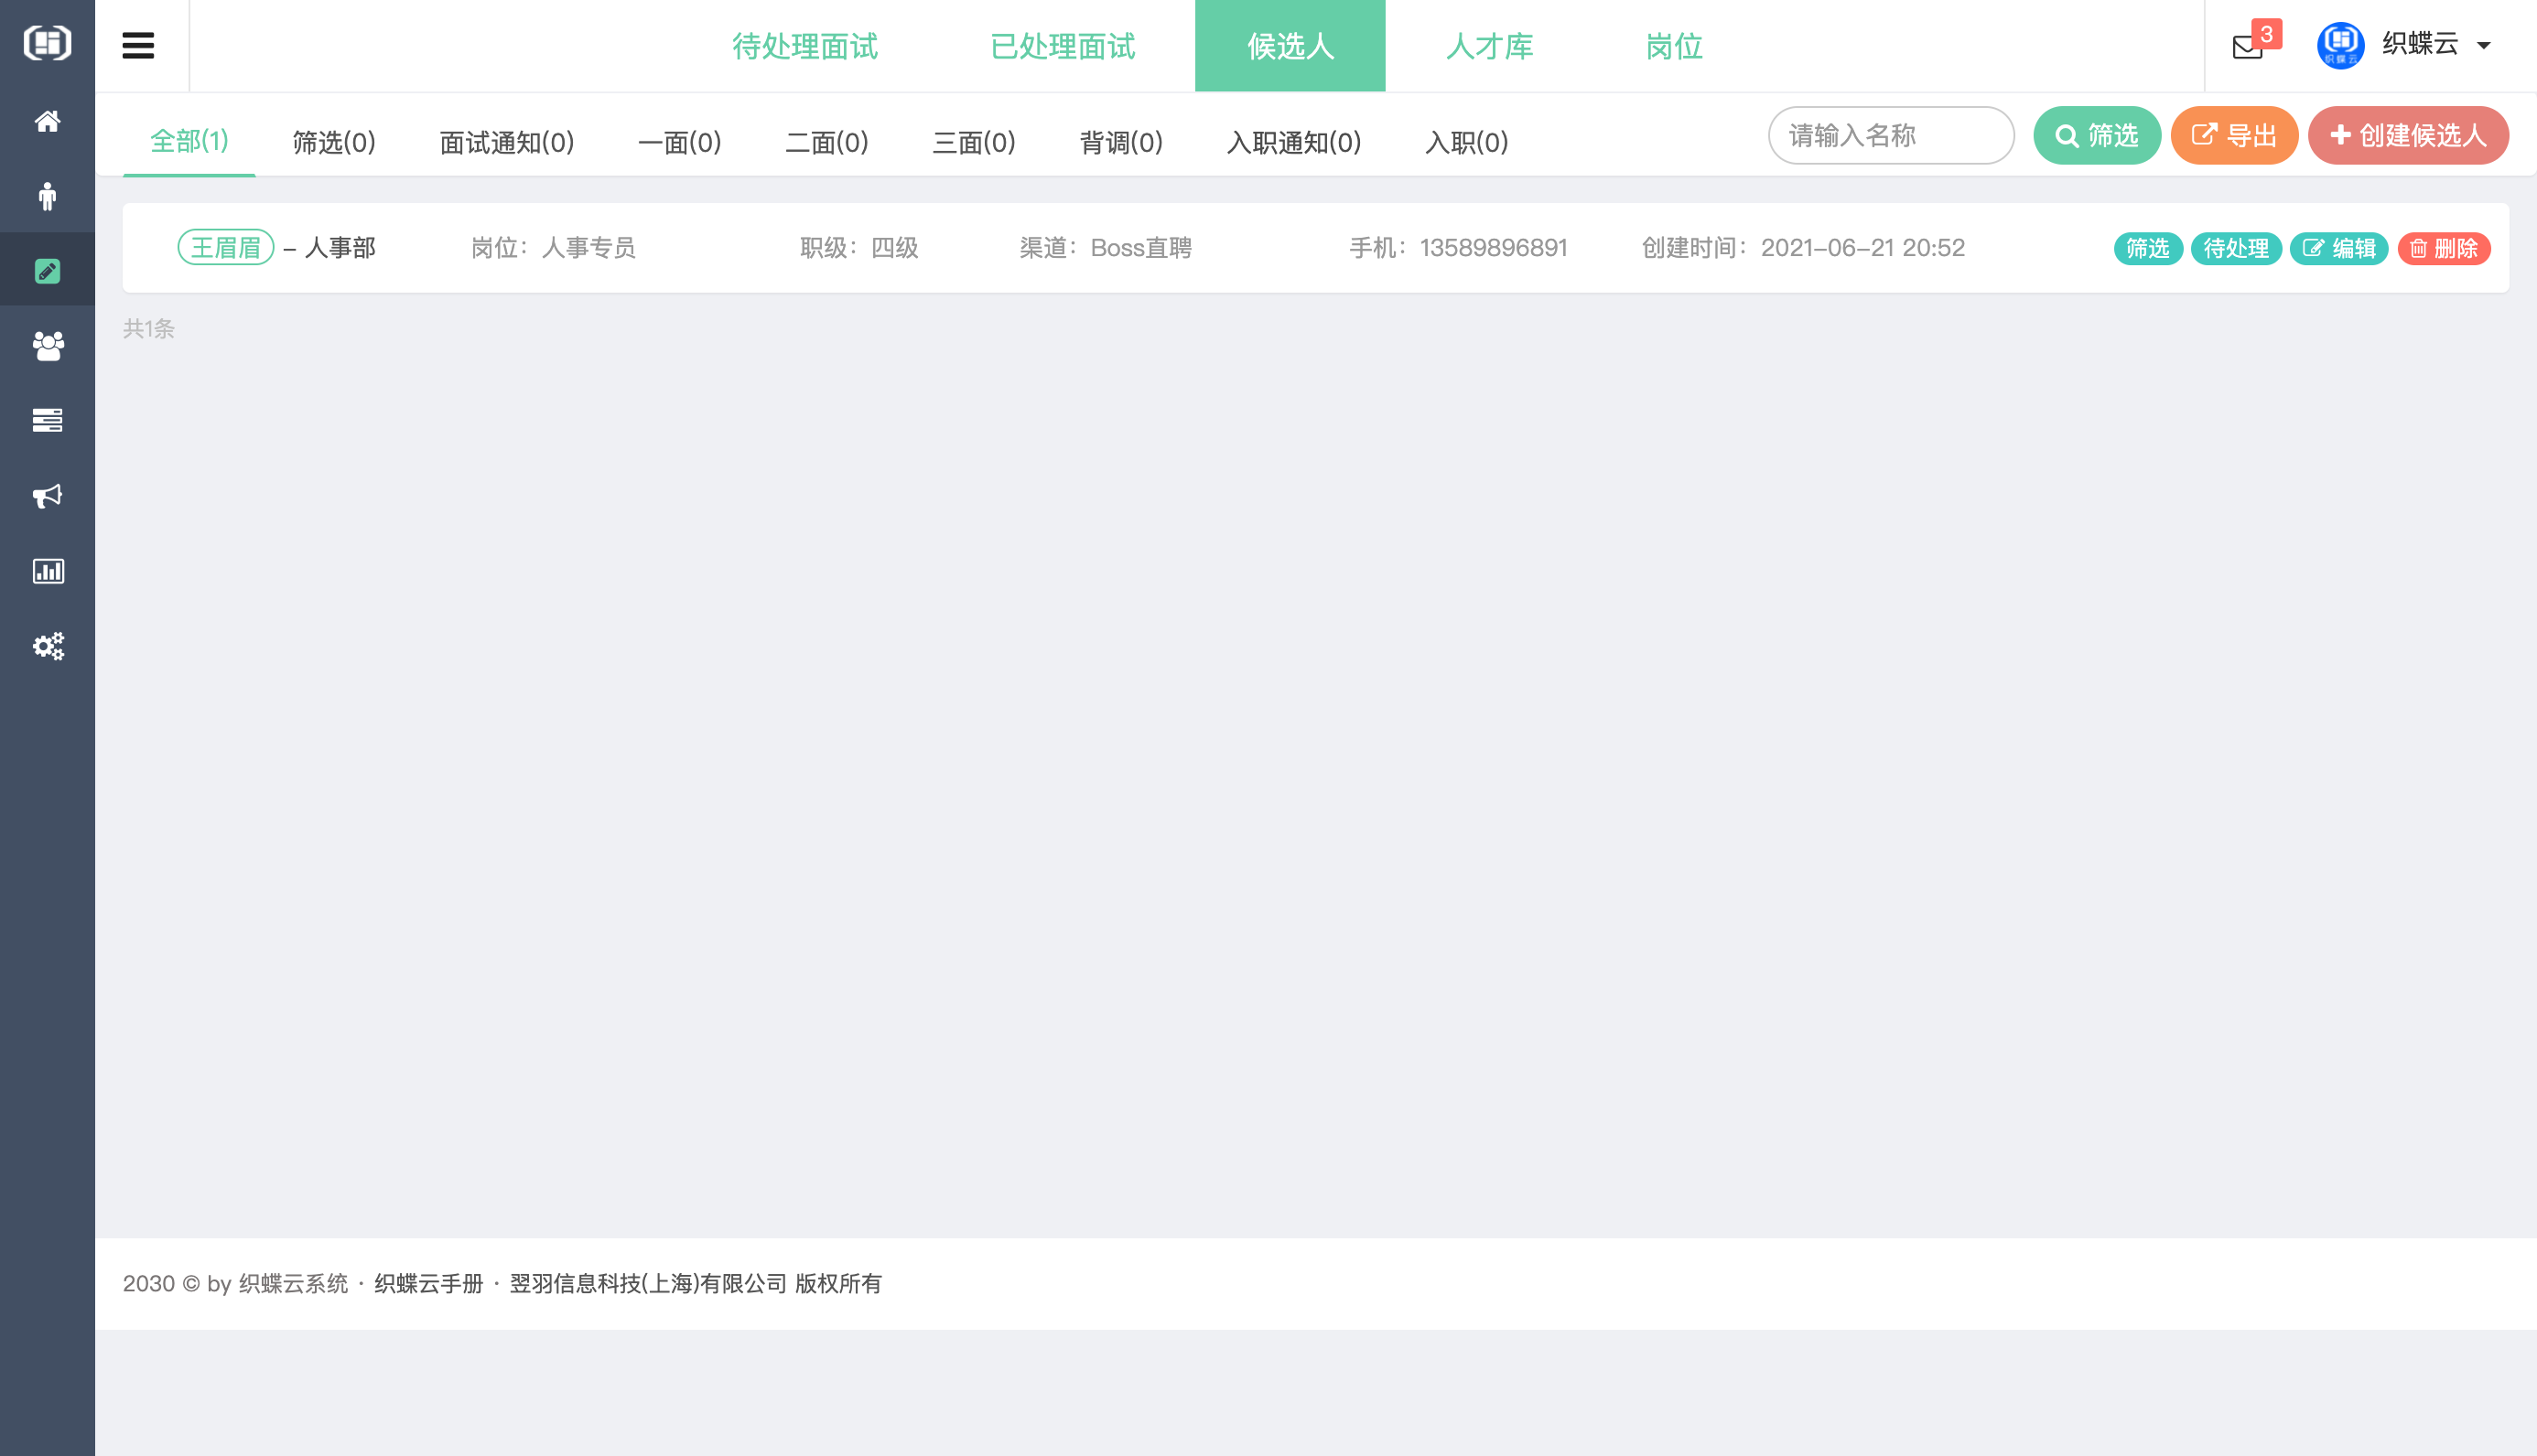Select the data list icon in sidebar
2537x1456 pixels.
tap(47, 420)
